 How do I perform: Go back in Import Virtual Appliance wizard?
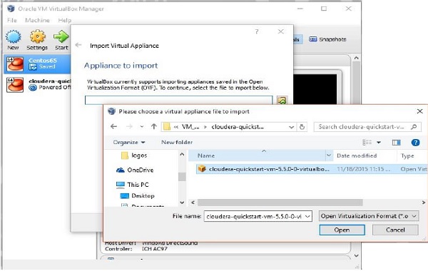78,45
